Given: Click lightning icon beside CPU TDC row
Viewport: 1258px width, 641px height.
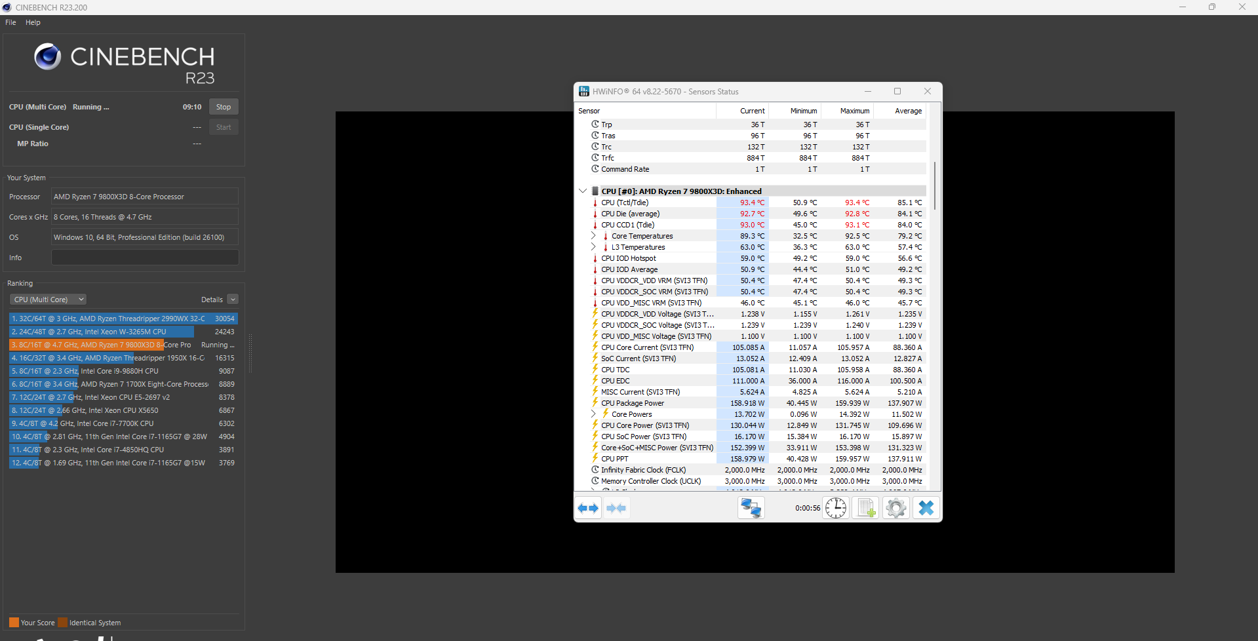Looking at the screenshot, I should click(595, 369).
